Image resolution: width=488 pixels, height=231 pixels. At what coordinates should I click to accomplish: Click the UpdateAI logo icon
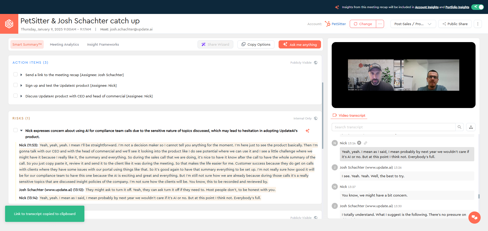tap(9, 24)
